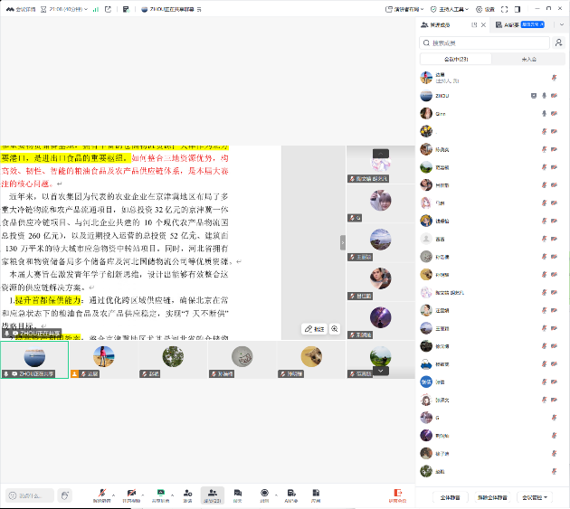Expand the meeting management dropdown
Viewport: 570px width, 509px height.
(533, 496)
